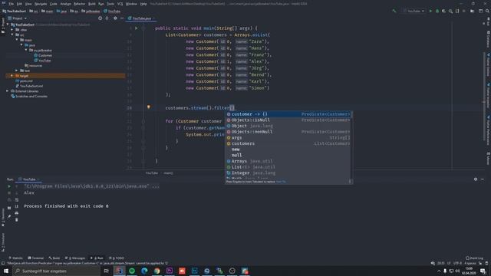
Task: Open Database tool window on right sidebar
Action: coord(488,39)
